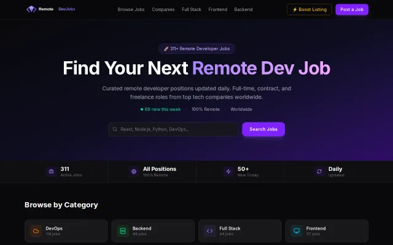Open the DevOps category card
The image size is (393, 245).
pos(66,231)
